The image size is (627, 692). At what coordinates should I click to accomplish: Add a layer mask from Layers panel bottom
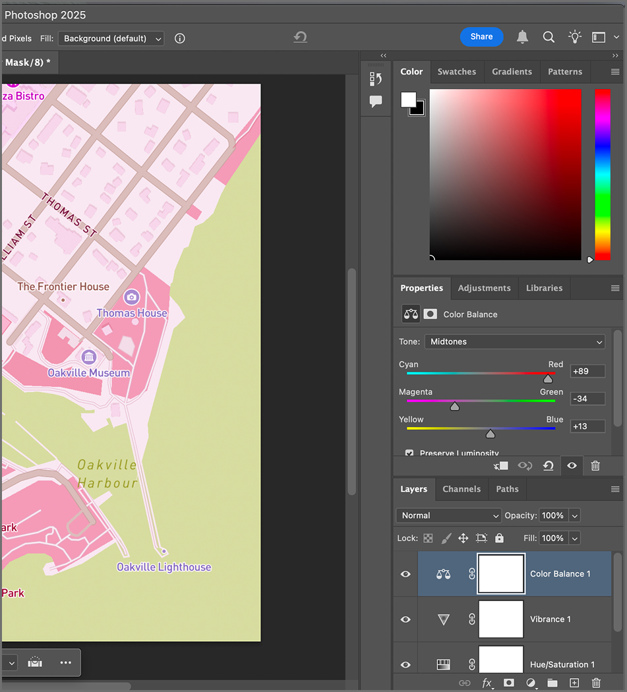[x=508, y=683]
